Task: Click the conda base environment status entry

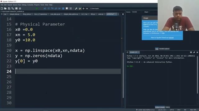Action: click(145, 110)
